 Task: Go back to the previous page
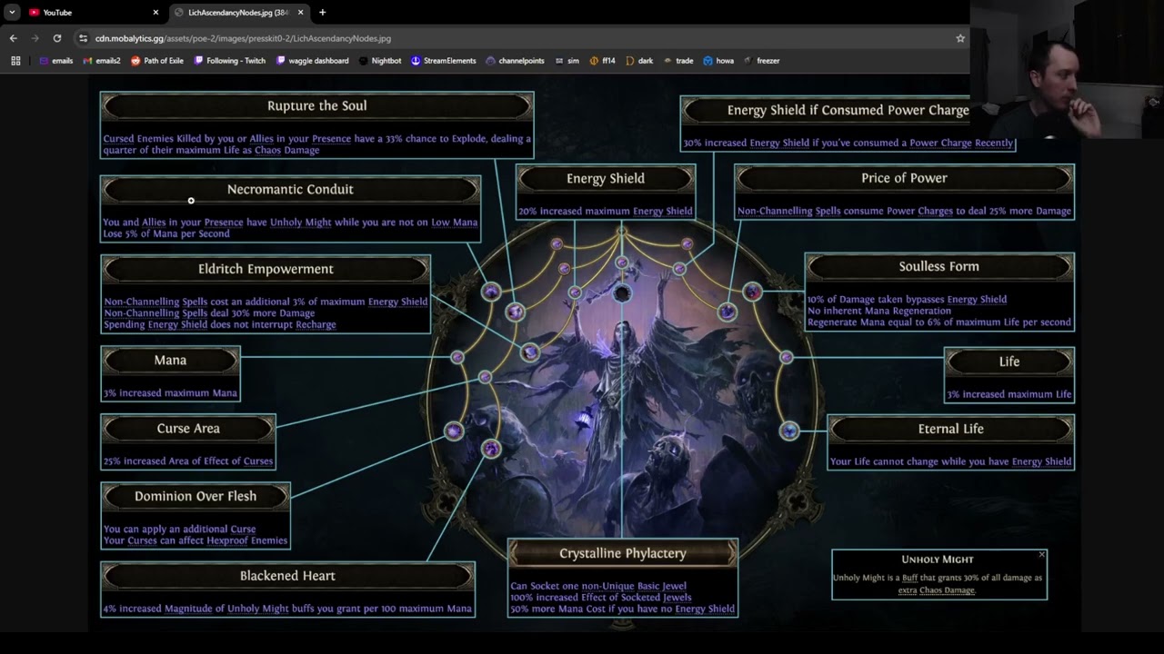[13, 38]
